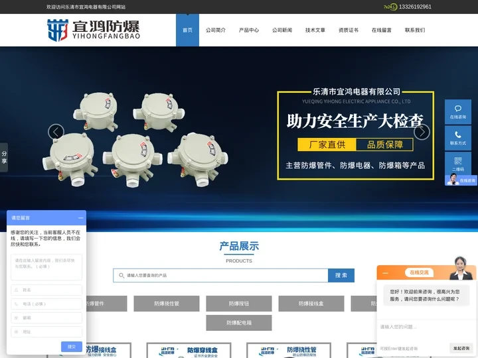Open the 产品中心 menu item
The image size is (478, 358).
click(x=249, y=30)
